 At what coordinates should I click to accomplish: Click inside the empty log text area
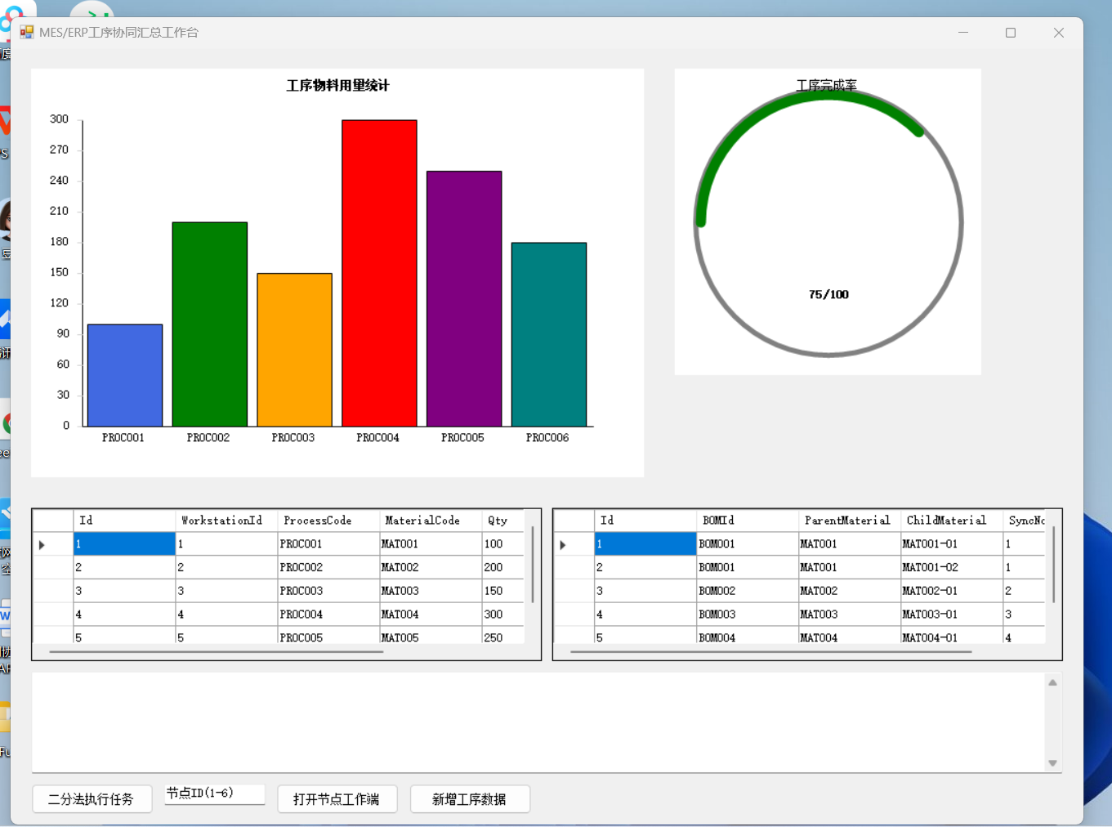click(x=538, y=722)
